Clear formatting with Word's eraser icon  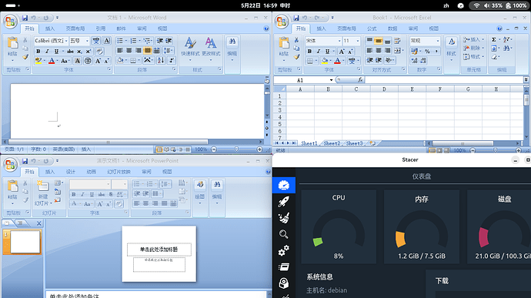click(99, 51)
